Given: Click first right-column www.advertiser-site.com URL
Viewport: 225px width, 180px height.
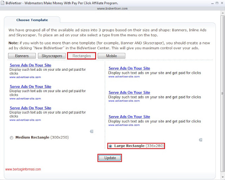Looking at the screenshot, I should pos(124,77).
